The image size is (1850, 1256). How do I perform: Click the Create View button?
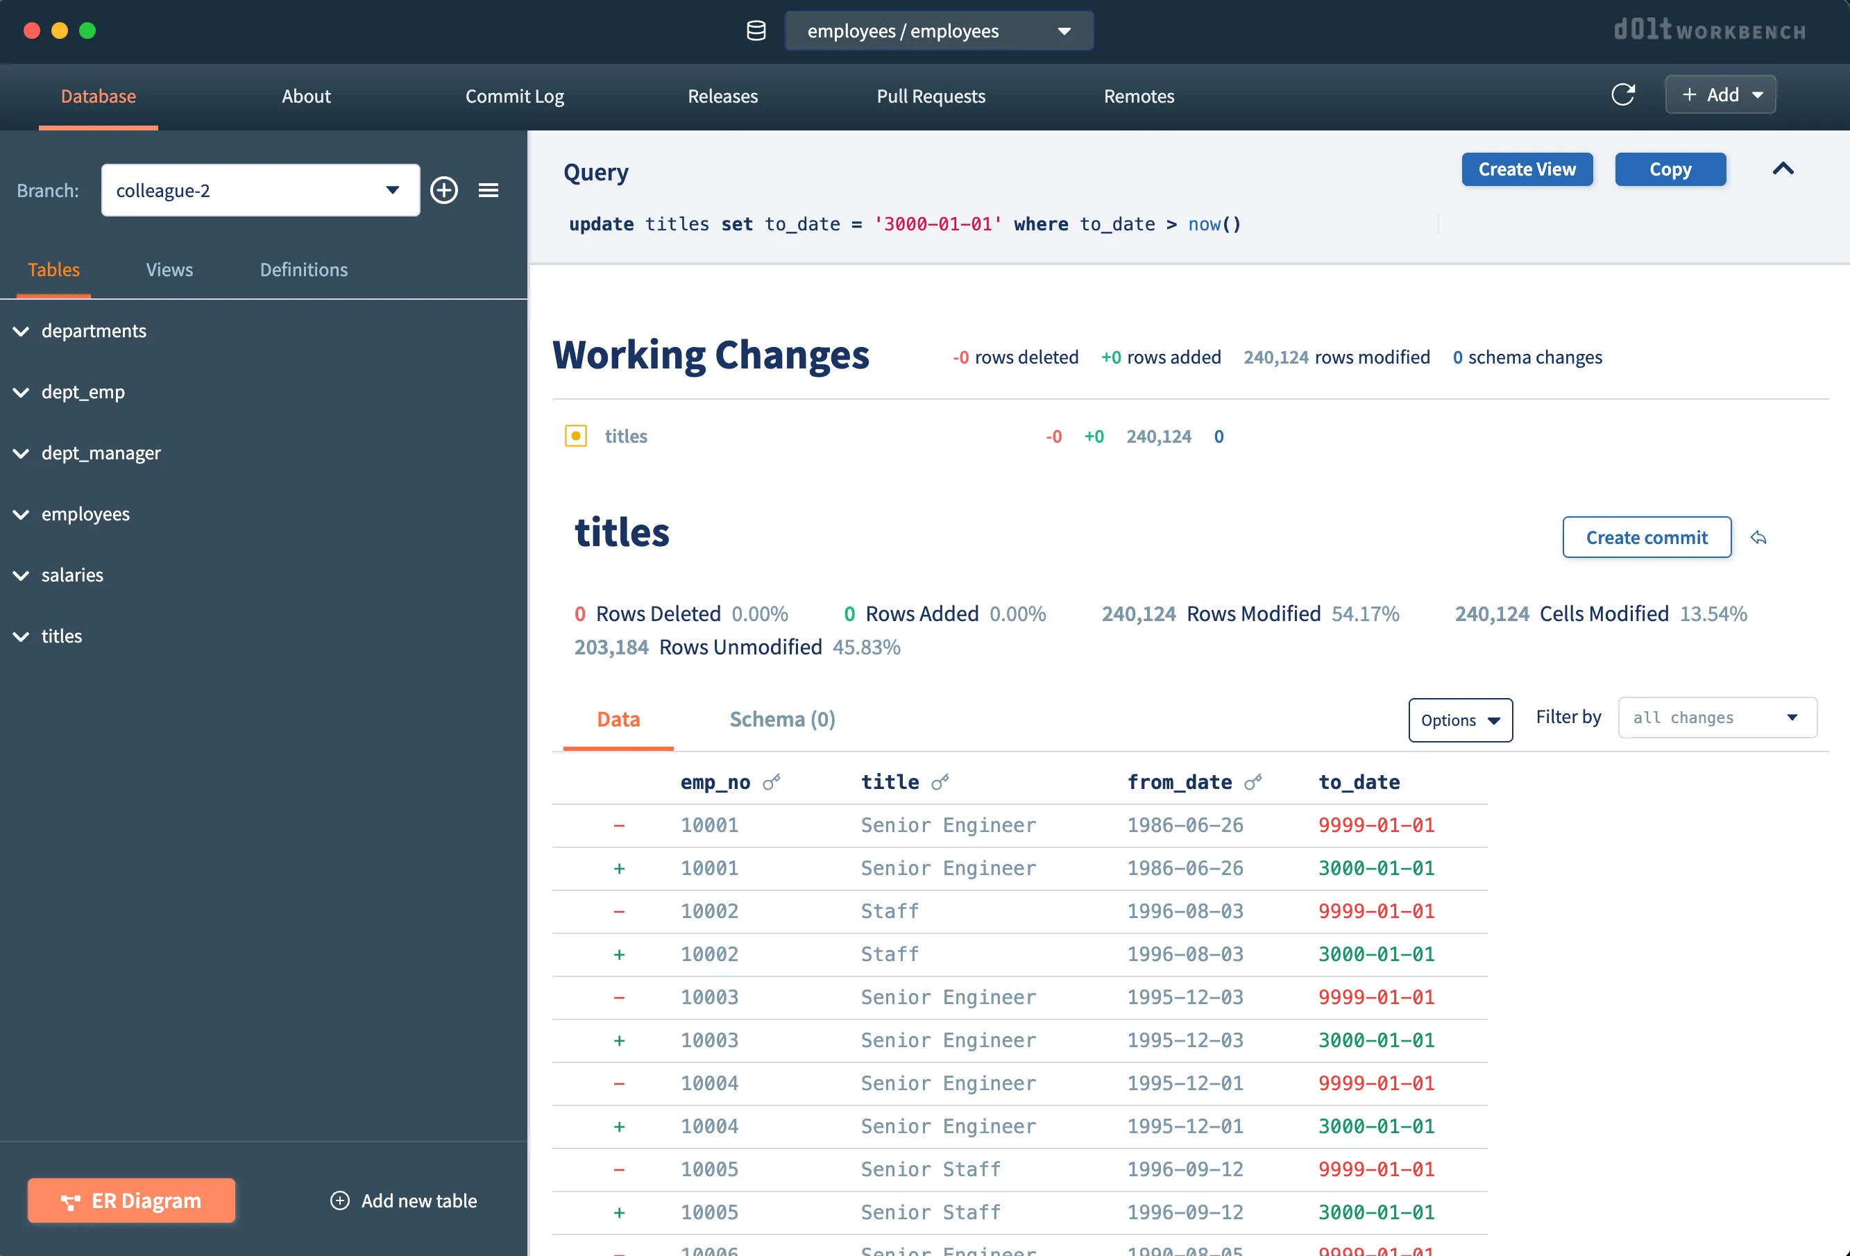tap(1527, 169)
